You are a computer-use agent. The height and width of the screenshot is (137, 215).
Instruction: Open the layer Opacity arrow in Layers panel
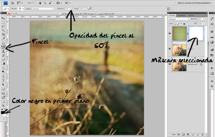[x=204, y=19]
